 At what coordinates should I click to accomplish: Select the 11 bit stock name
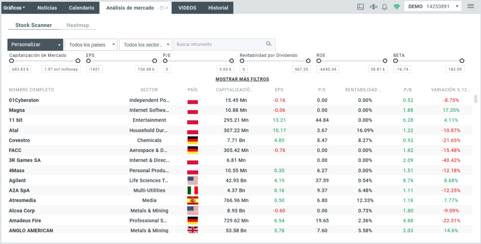click(x=16, y=120)
